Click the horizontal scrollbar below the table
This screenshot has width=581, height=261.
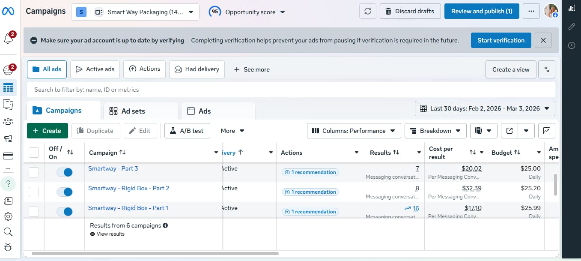[x=155, y=254]
